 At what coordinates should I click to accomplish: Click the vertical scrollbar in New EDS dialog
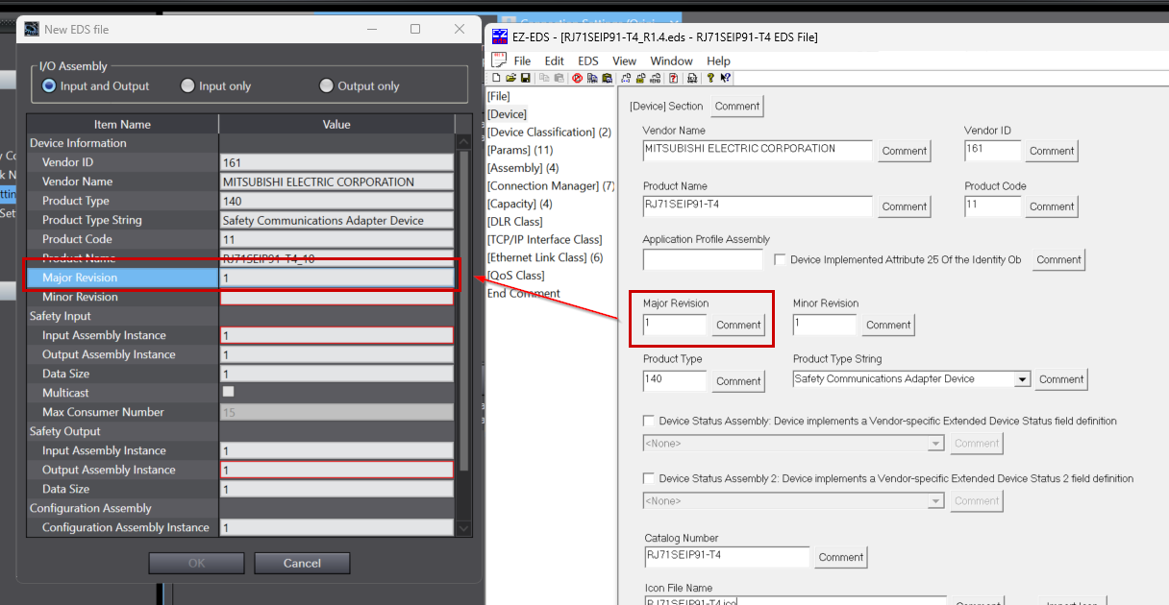tap(464, 310)
